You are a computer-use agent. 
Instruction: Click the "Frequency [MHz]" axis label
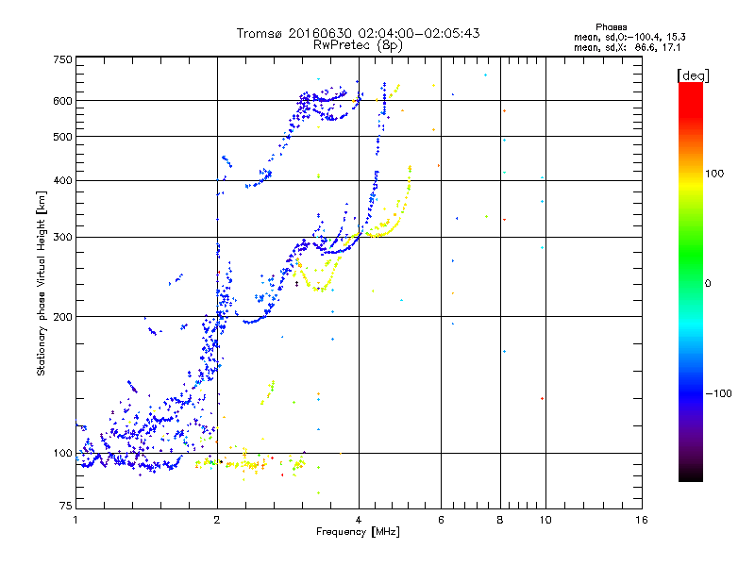tap(358, 532)
